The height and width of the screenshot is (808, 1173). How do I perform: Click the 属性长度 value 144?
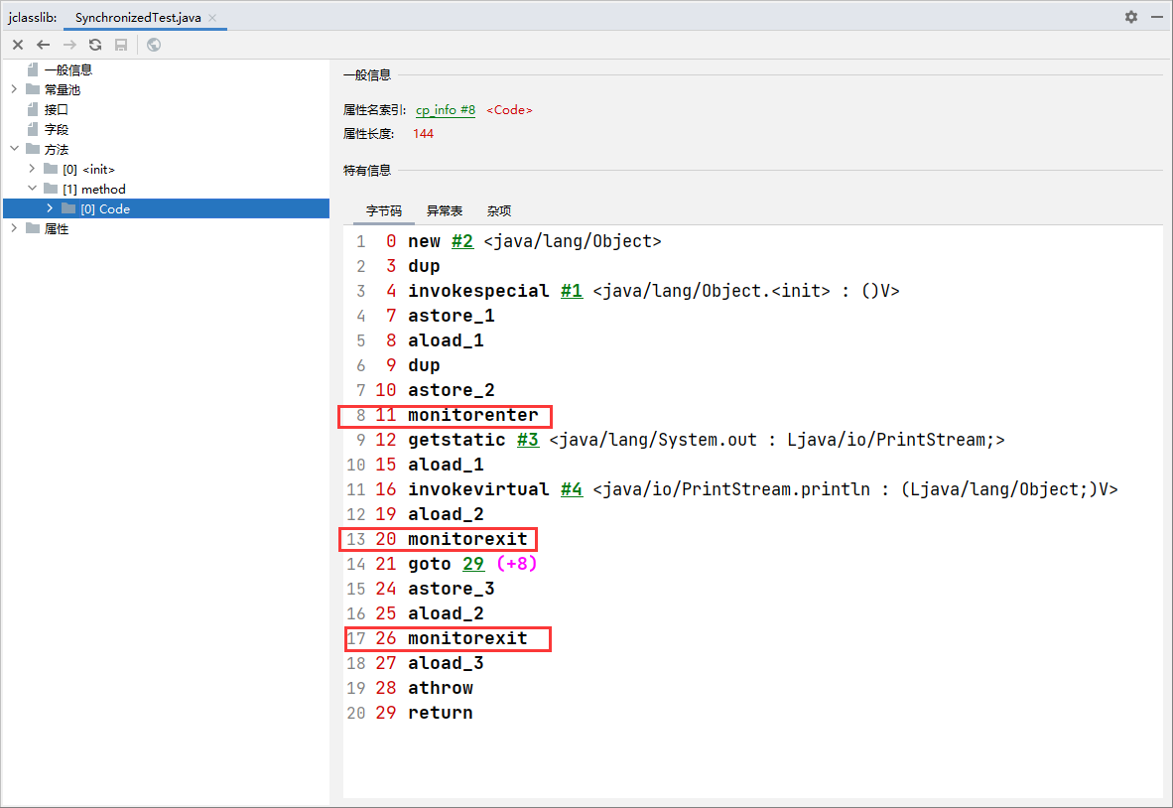coord(423,133)
